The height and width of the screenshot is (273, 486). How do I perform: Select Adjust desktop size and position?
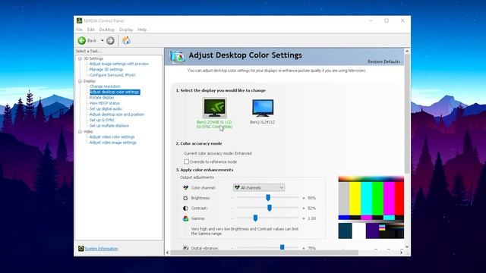click(117, 115)
